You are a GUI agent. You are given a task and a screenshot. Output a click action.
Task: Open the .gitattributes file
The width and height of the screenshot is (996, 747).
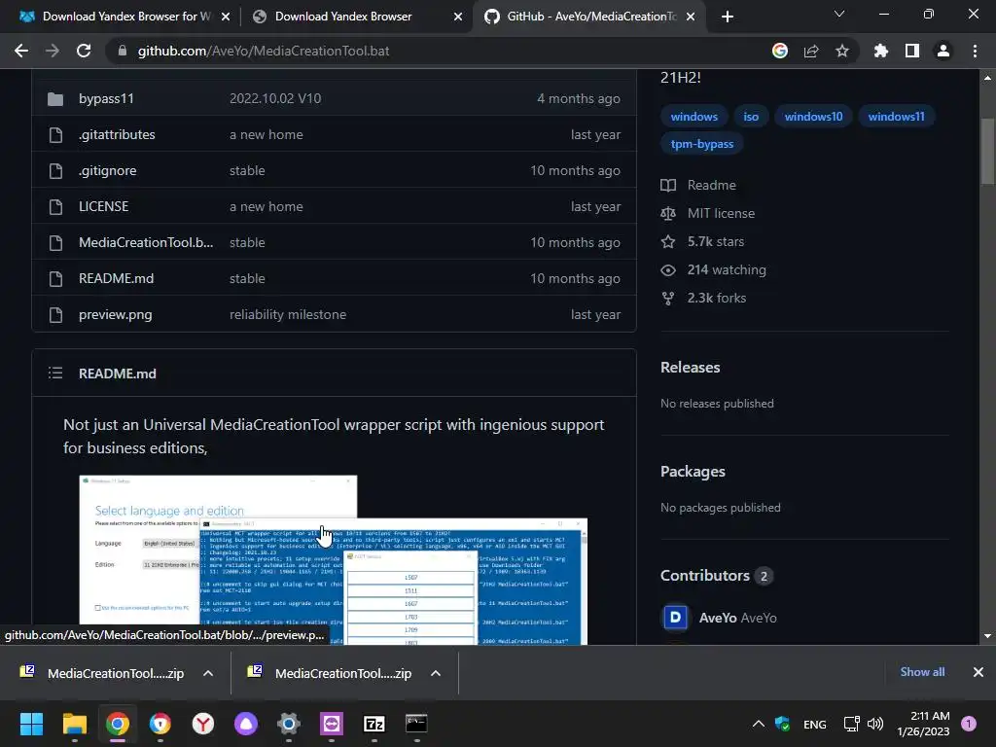(x=117, y=134)
